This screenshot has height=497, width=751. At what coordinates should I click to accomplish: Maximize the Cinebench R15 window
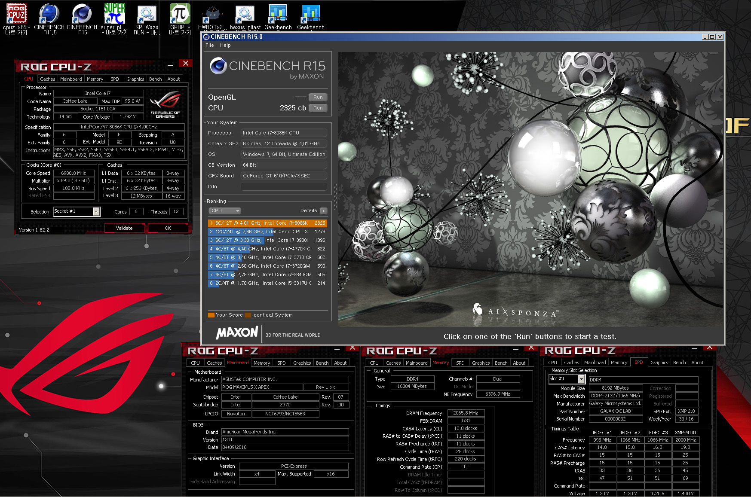[x=712, y=37]
